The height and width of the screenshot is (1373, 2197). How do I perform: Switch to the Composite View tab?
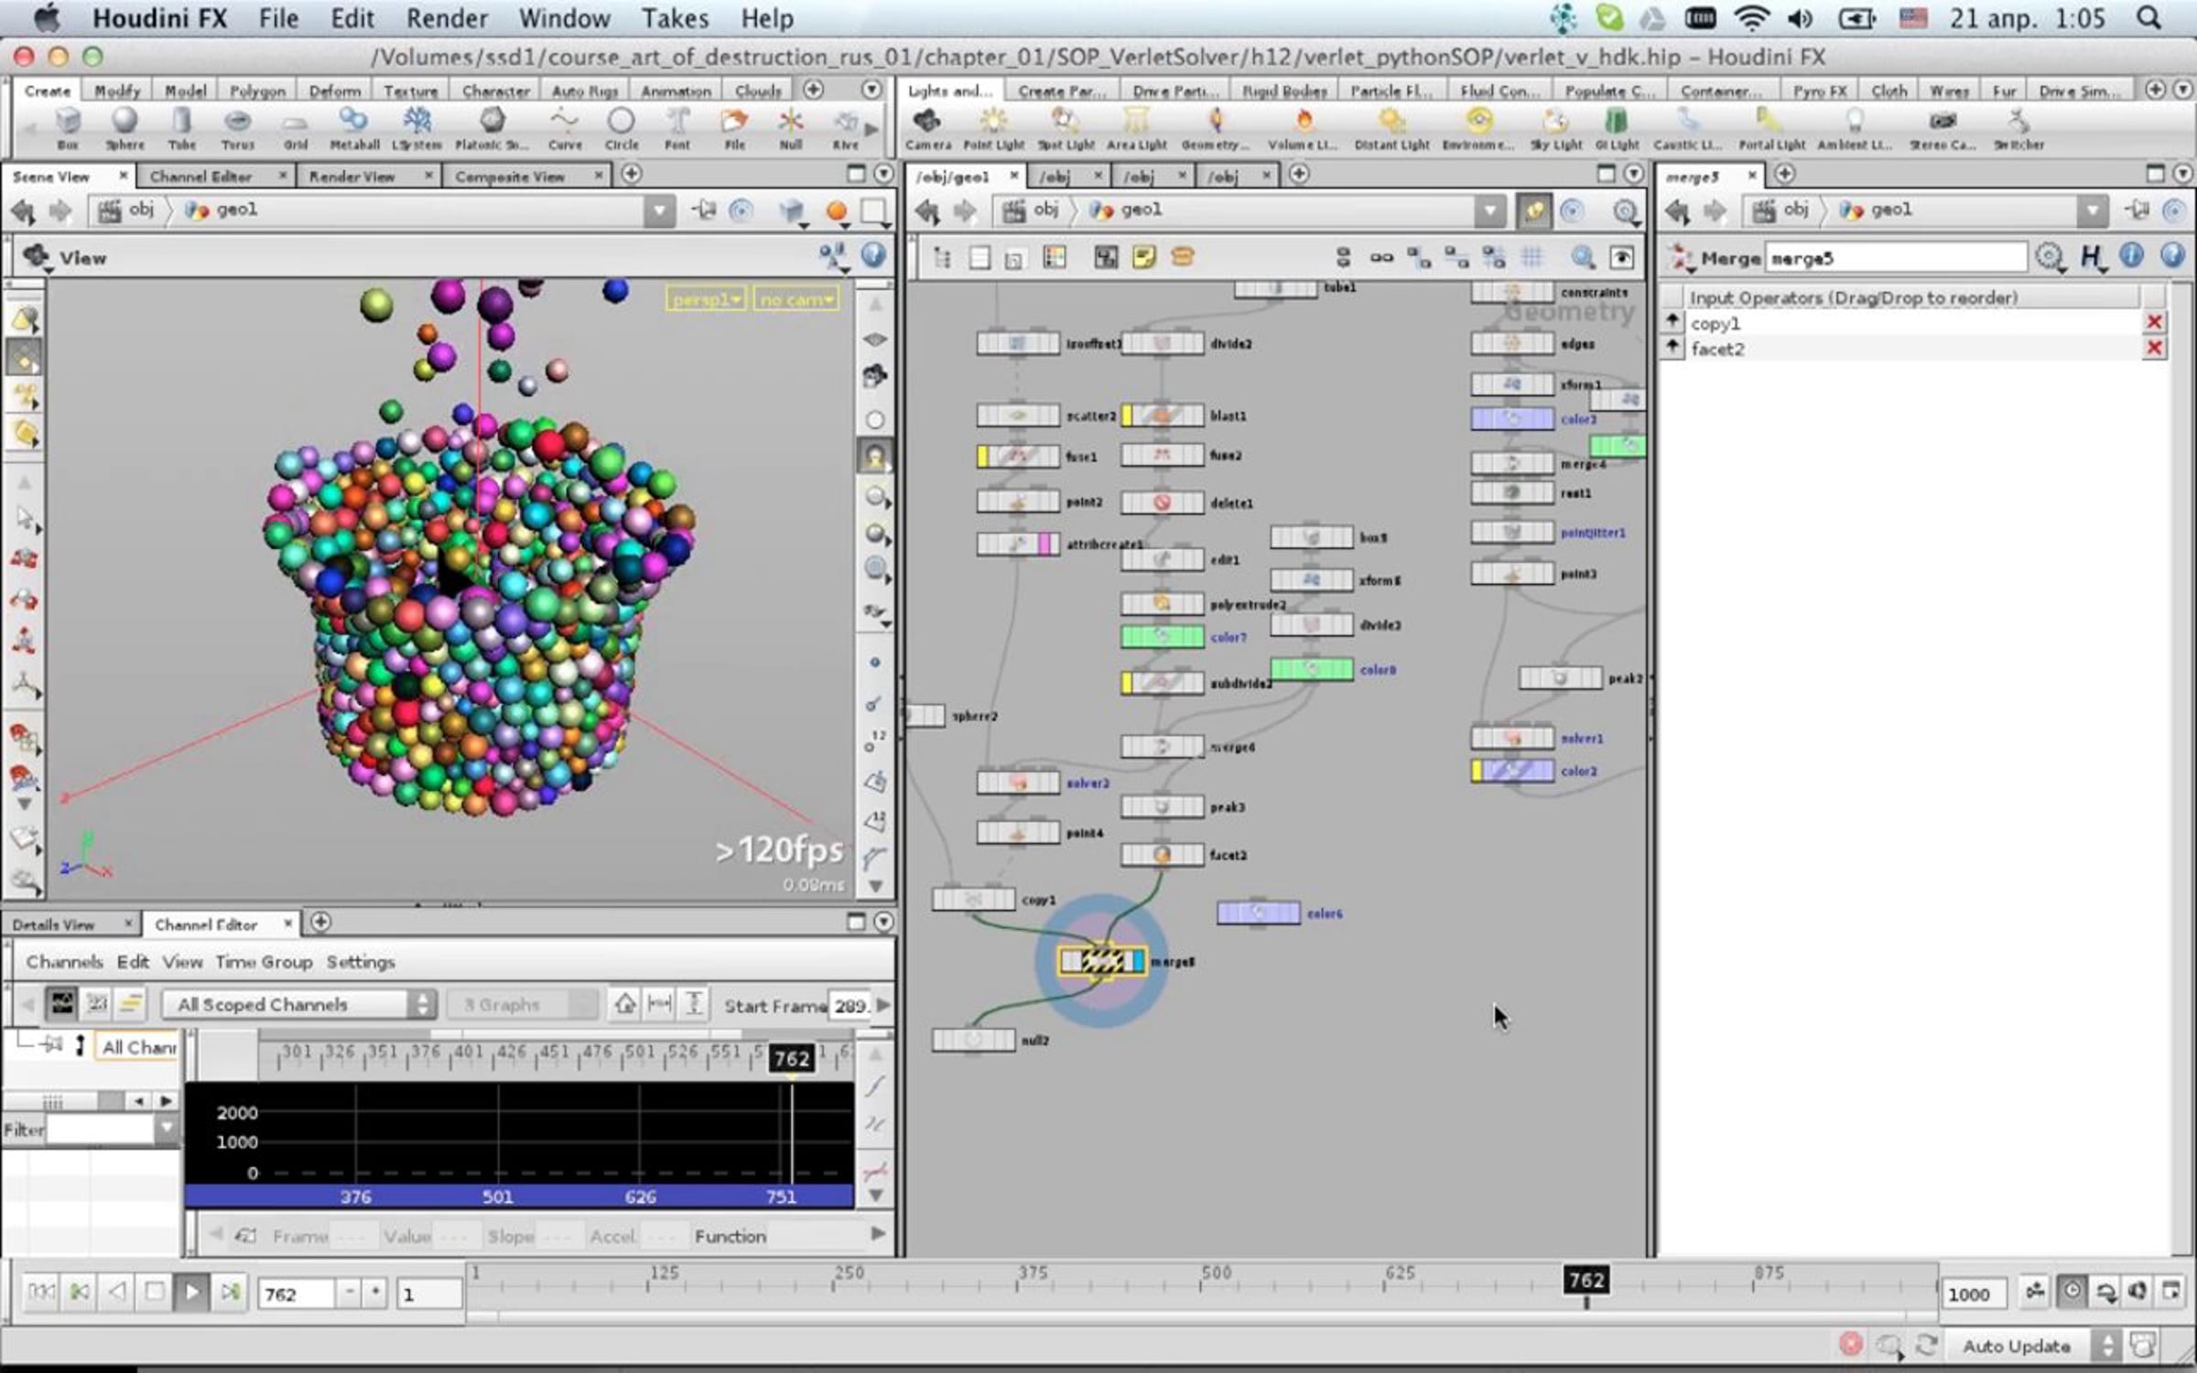[x=510, y=177]
